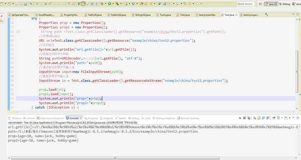Click the Print toolbar icon
Screen dimensions: 301x160
click(x=25, y=4)
